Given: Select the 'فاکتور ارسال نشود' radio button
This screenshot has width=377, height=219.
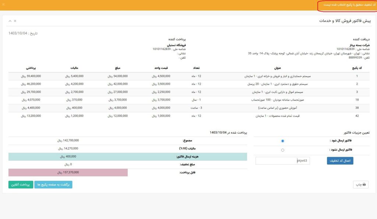Looking at the screenshot, I should pos(282,150).
